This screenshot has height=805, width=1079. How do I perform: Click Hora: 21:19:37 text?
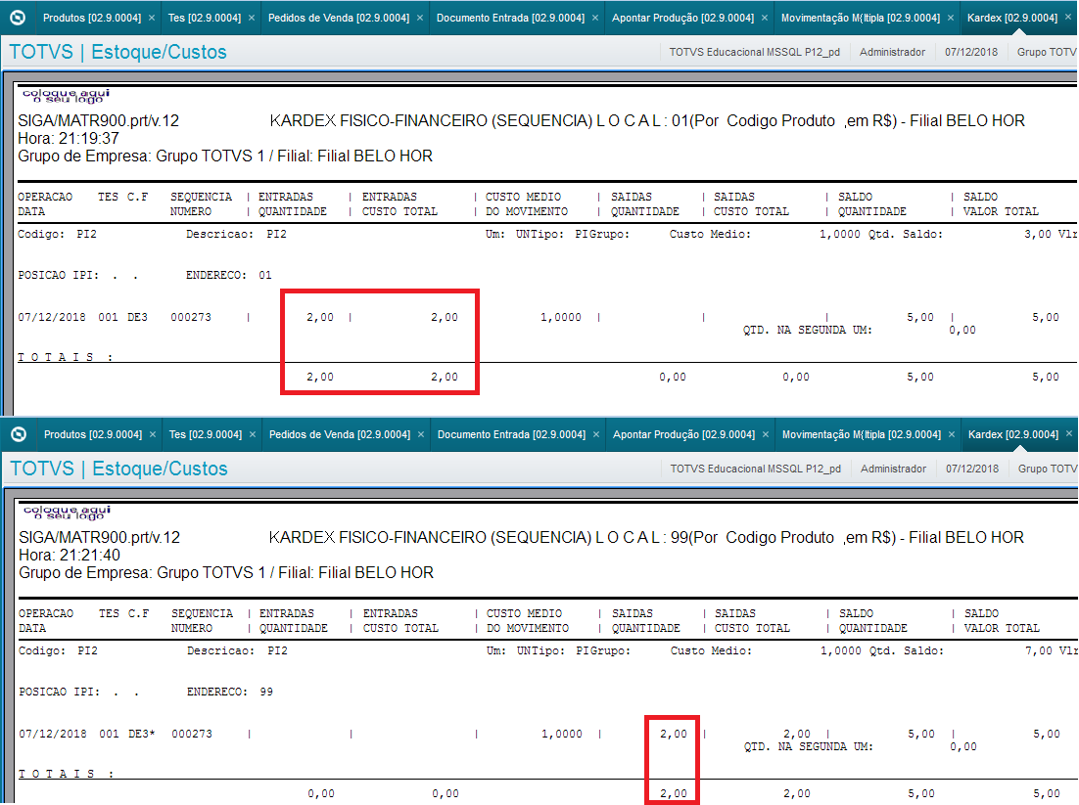pos(69,138)
